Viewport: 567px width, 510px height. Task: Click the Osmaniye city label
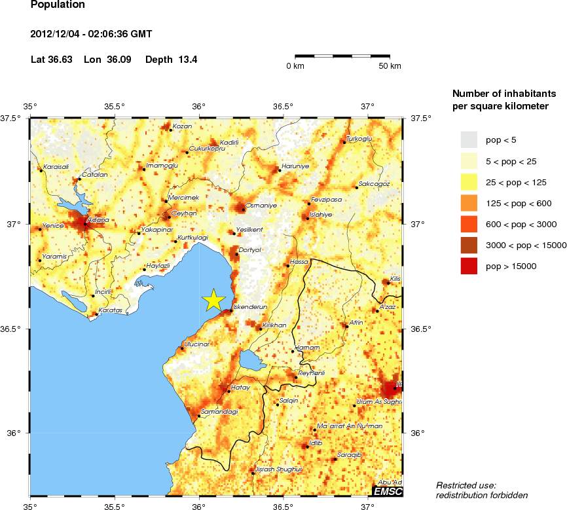261,205
